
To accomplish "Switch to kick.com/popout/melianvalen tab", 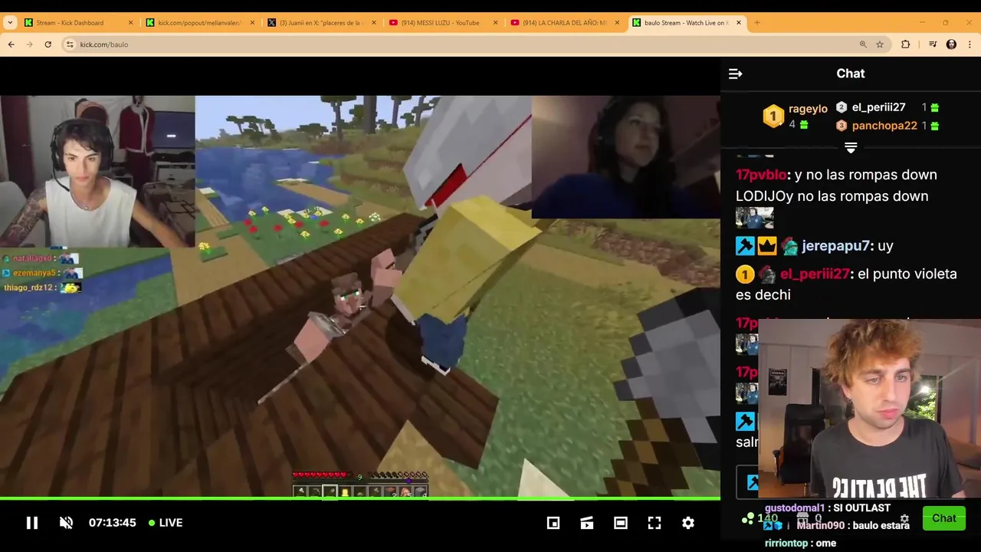I will click(x=199, y=22).
